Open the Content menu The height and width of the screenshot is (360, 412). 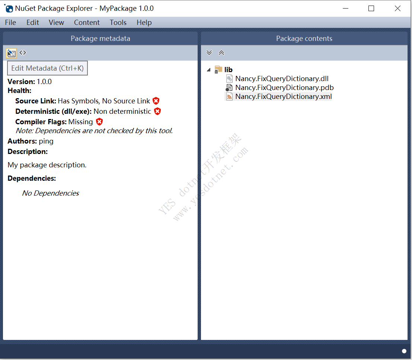click(87, 23)
